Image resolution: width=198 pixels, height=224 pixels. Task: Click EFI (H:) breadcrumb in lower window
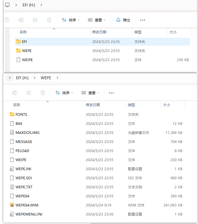click(x=22, y=78)
